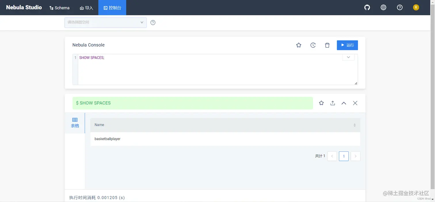The width and height of the screenshot is (435, 202).
Task: Open the user avatar R menu
Action: [x=416, y=7]
